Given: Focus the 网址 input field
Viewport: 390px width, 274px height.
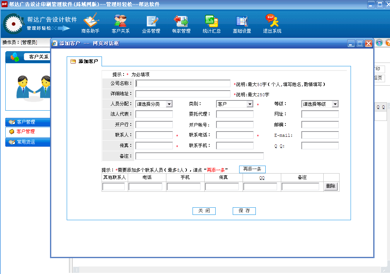Looking at the screenshot, I should 320,114.
